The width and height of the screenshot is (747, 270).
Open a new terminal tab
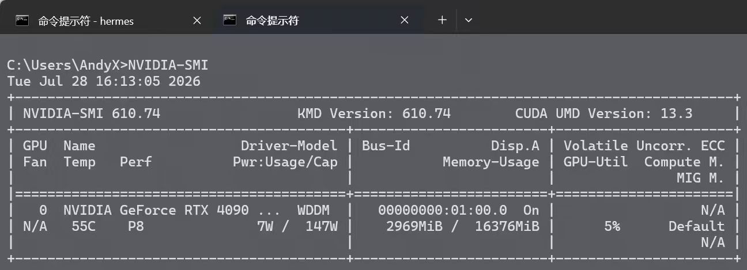[x=442, y=20]
